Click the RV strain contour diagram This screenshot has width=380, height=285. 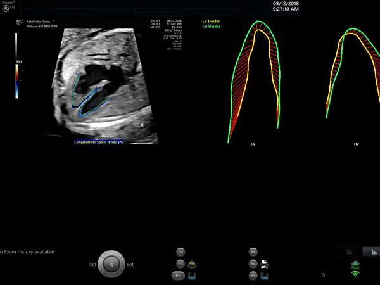[353, 73]
